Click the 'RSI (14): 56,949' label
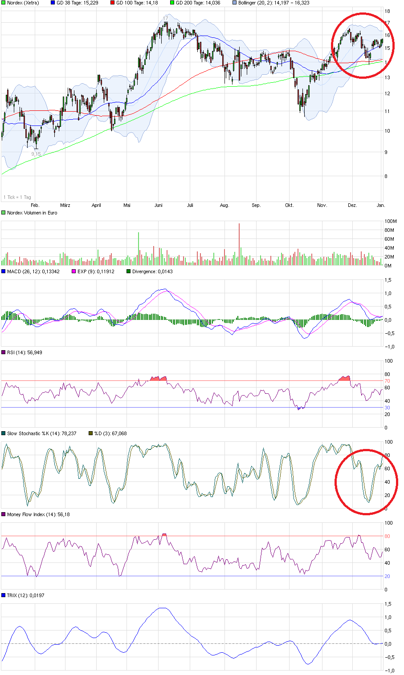 (25, 352)
